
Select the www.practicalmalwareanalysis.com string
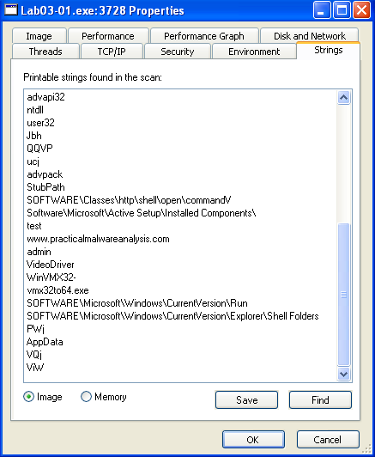point(98,239)
